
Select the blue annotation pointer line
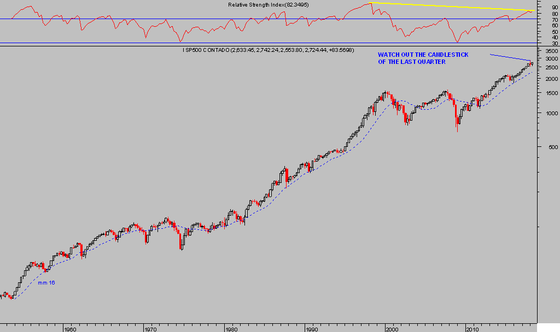510,57
